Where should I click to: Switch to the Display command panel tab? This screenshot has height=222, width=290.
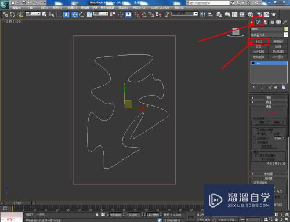pyautogui.click(x=278, y=23)
